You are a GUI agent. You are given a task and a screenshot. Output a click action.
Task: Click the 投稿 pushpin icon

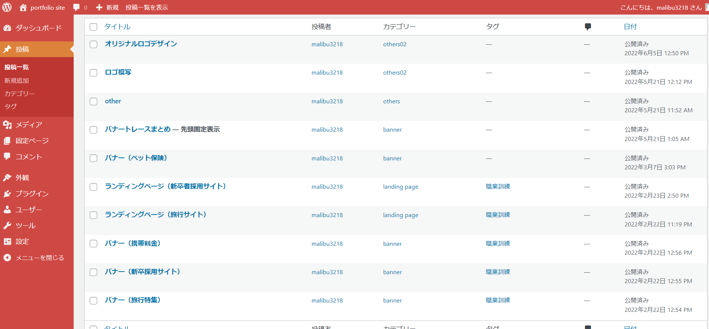point(7,49)
